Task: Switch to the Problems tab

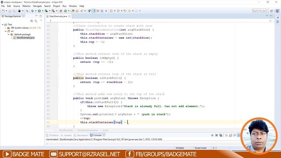Action: (x=52, y=135)
